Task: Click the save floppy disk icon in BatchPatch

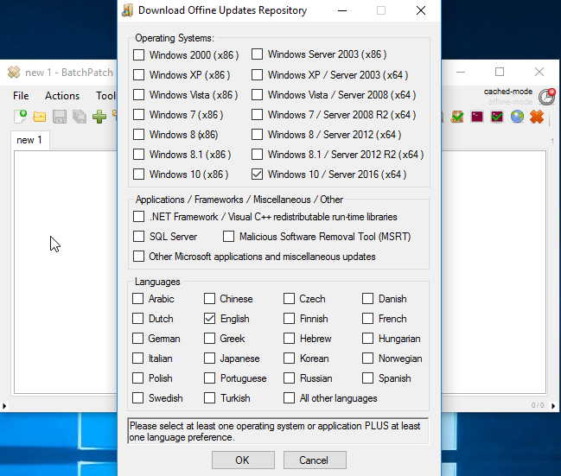Action: pos(60,117)
